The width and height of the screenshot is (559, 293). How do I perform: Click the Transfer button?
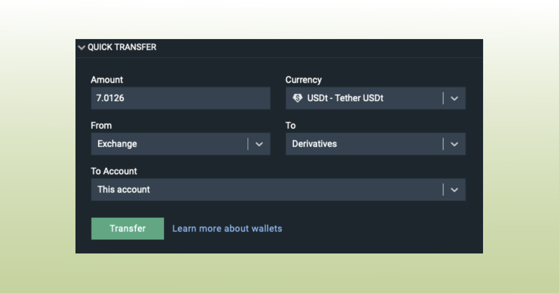tap(127, 228)
